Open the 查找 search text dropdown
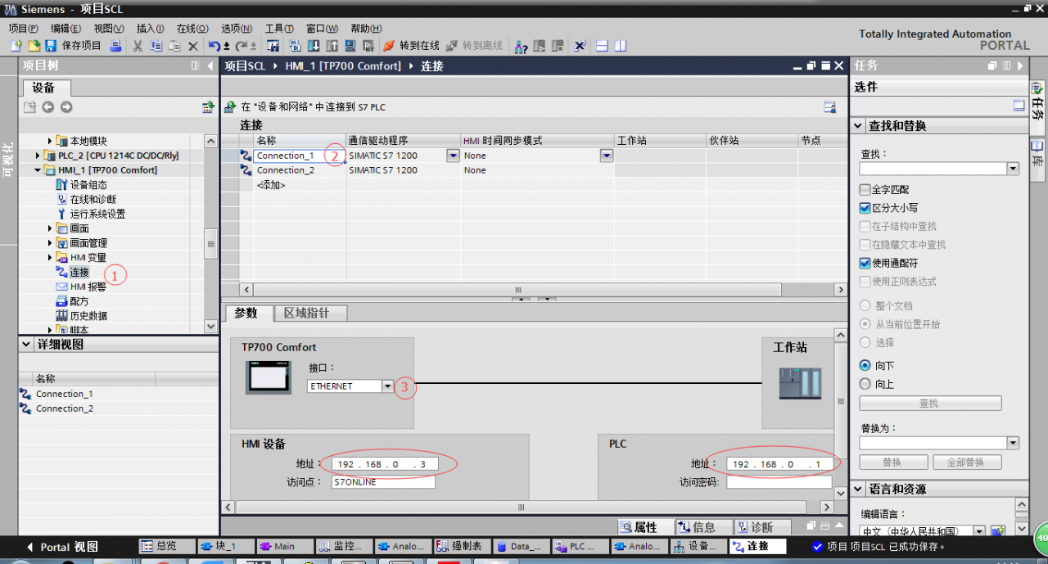1048x564 pixels. pos(1013,169)
